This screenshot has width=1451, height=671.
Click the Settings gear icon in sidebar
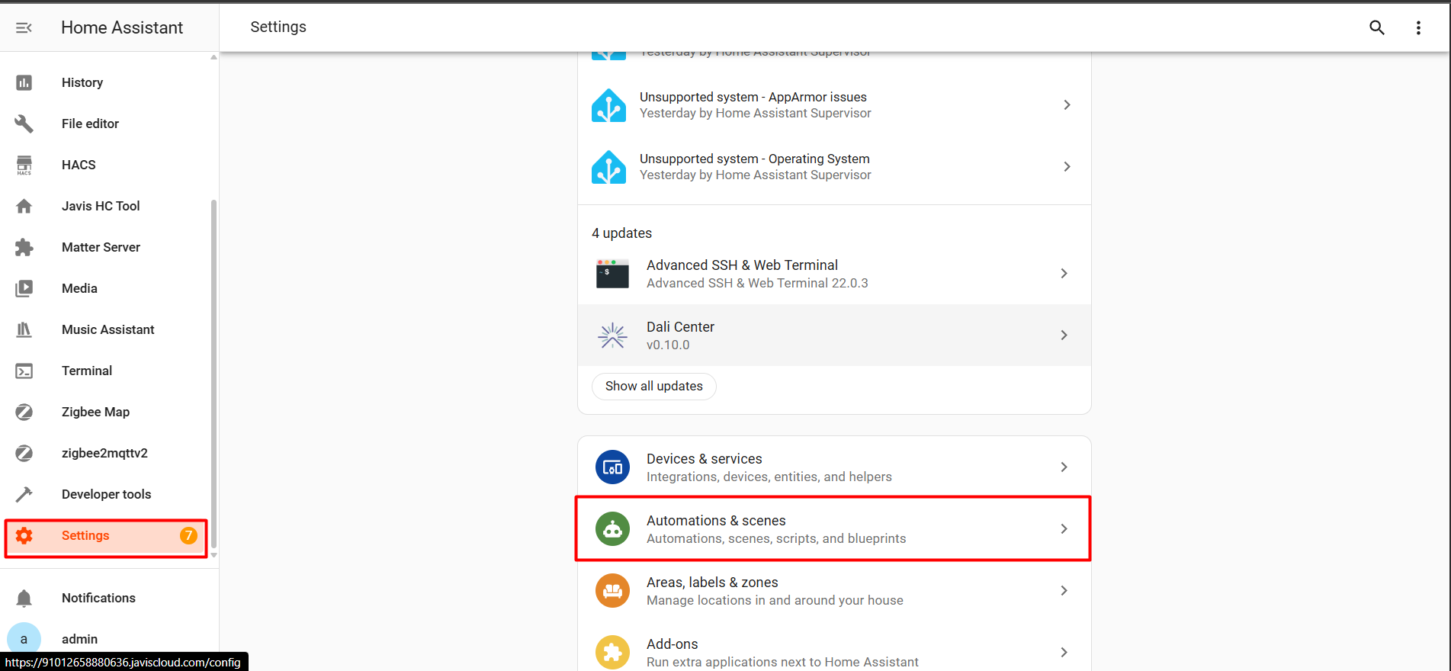(x=24, y=535)
